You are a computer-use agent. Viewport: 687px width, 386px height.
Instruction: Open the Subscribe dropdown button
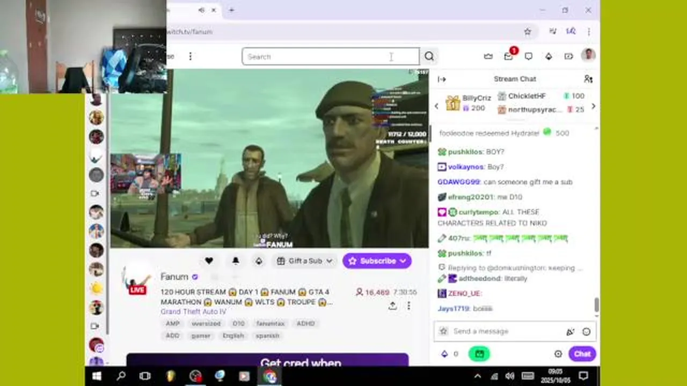click(x=377, y=261)
